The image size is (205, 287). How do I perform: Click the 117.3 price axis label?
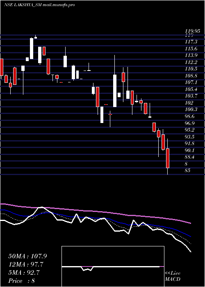point(191,42)
